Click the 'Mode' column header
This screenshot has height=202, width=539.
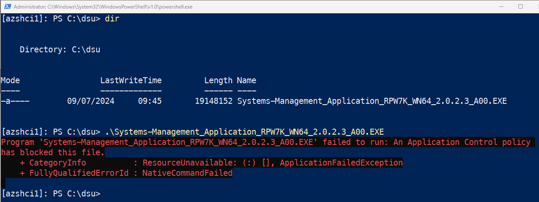click(x=10, y=80)
